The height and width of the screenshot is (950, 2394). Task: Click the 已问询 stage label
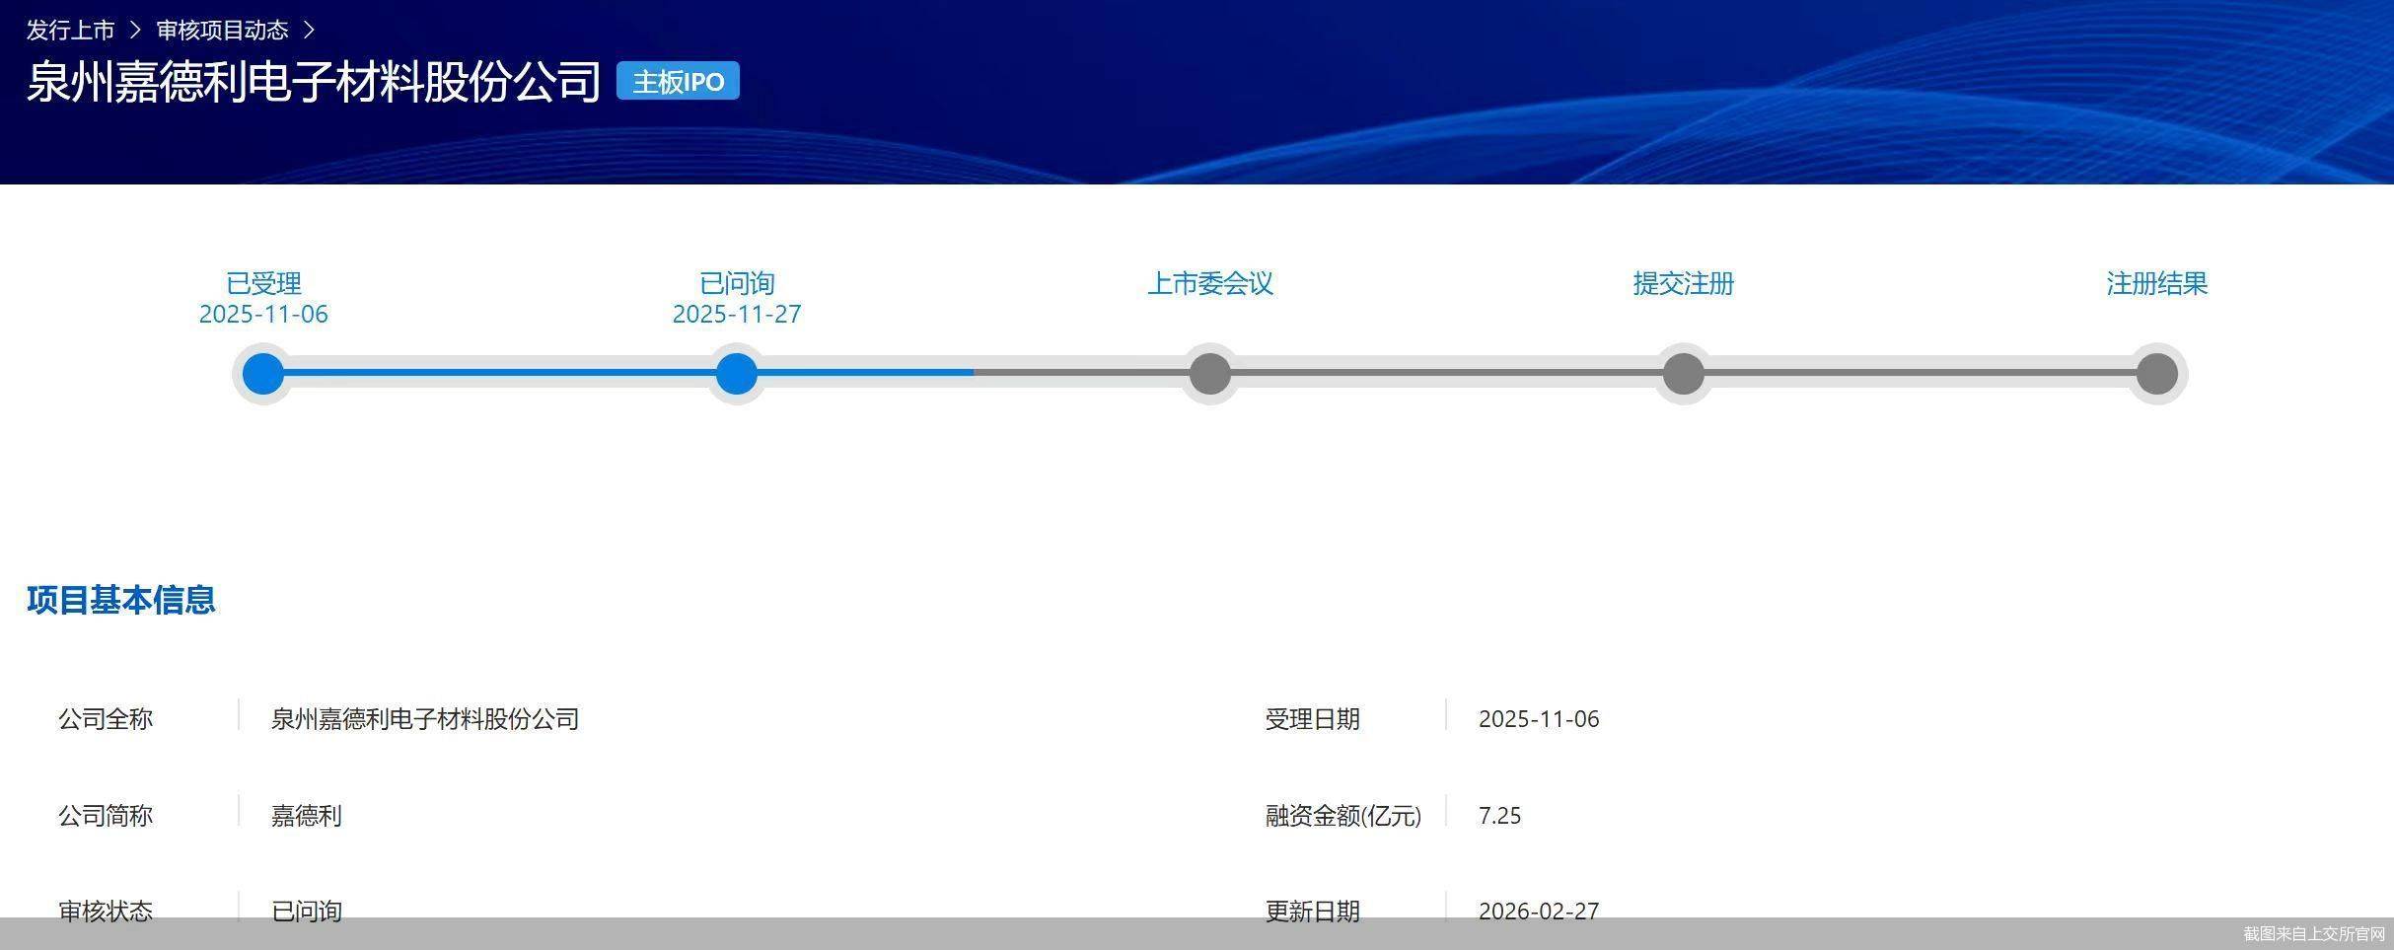point(736,284)
